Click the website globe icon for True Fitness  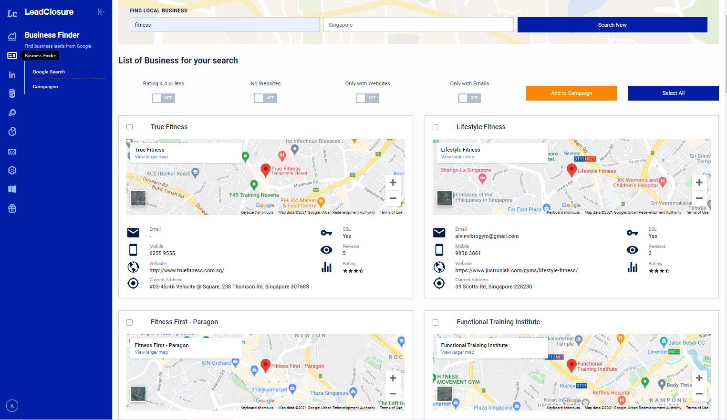click(133, 267)
